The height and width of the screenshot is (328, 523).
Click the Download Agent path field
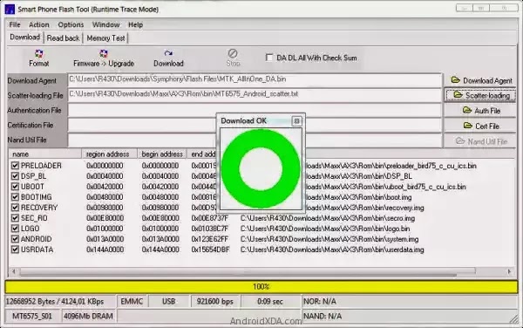(255, 80)
